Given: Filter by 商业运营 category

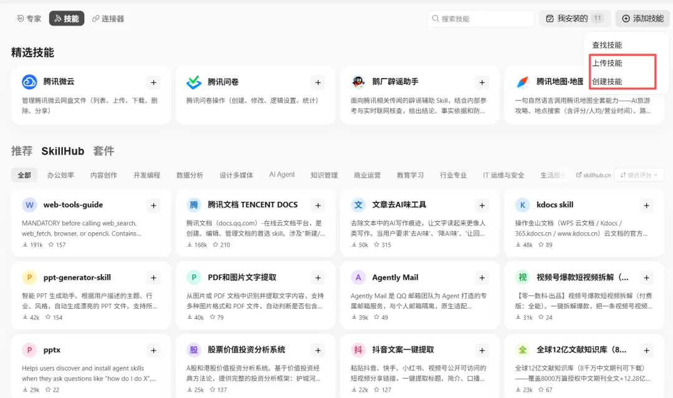Looking at the screenshot, I should [367, 175].
